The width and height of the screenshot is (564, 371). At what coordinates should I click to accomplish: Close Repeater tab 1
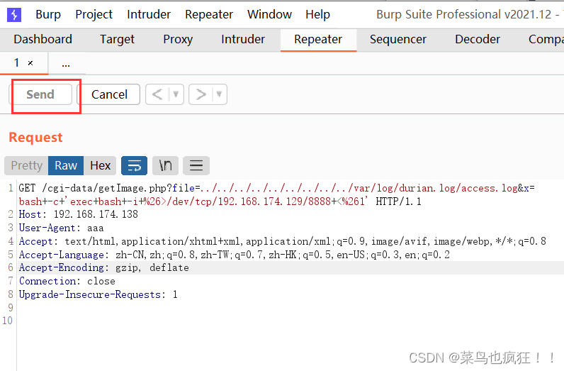coord(30,63)
